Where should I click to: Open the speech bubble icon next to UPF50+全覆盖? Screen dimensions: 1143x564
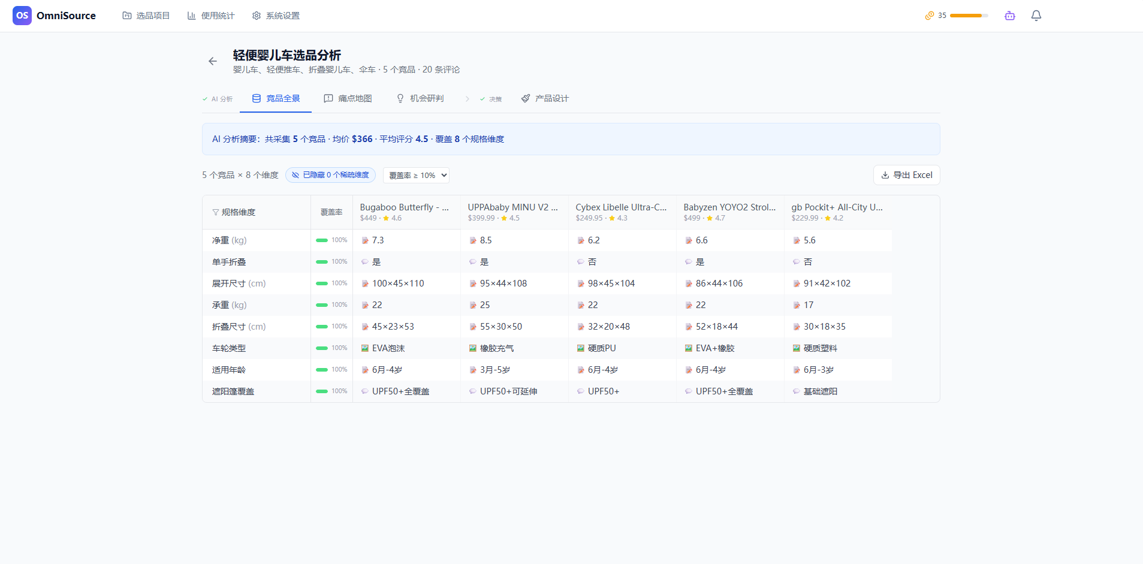coord(364,391)
